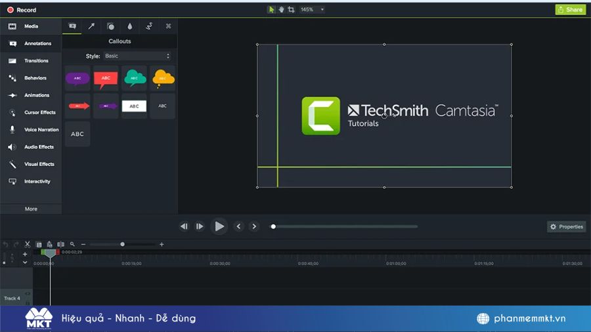Choose the small plain ABC text callout
Viewport: 591px width, 332px height.
pos(162,106)
